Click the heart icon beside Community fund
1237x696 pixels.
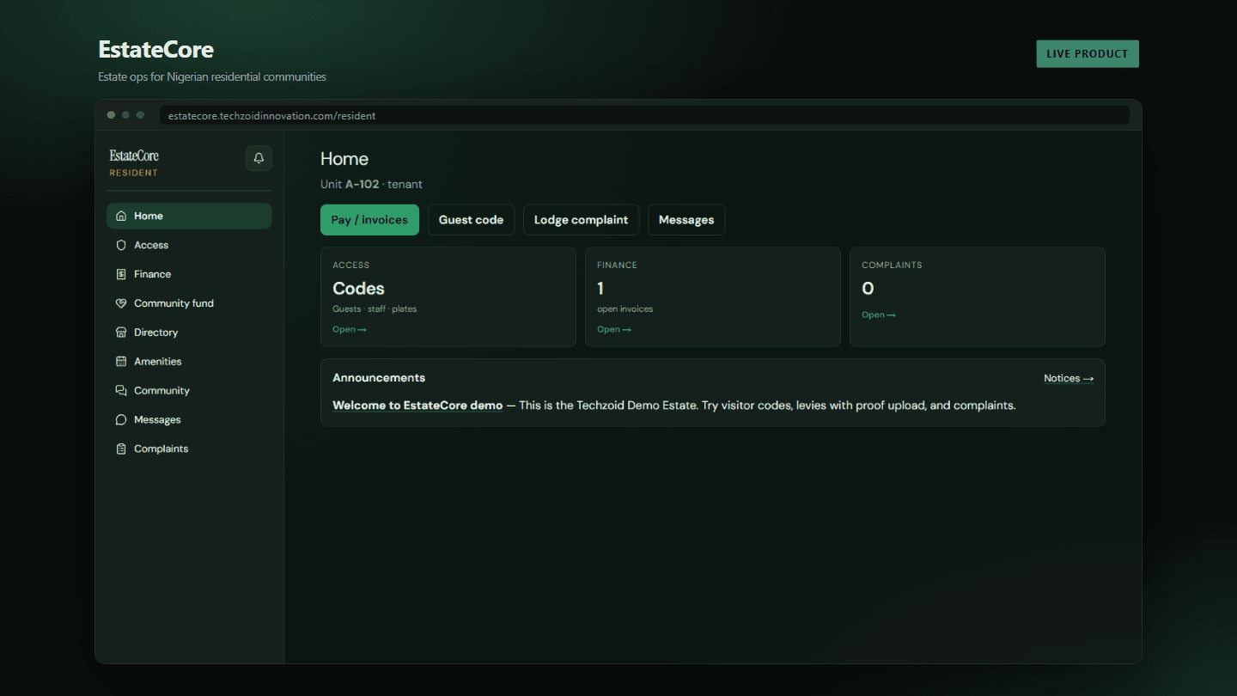[121, 303]
